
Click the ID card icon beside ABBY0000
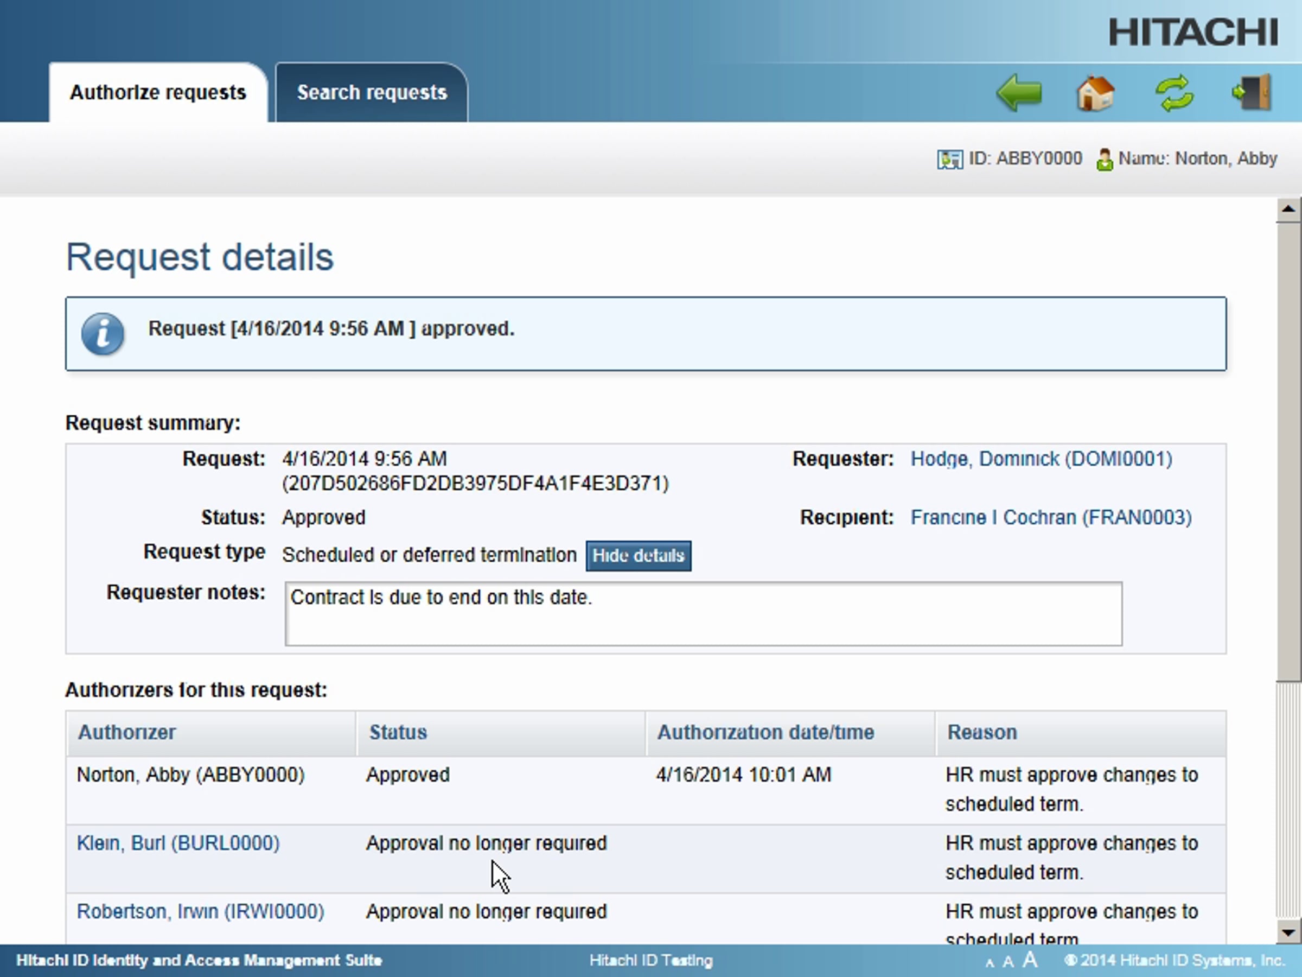949,159
